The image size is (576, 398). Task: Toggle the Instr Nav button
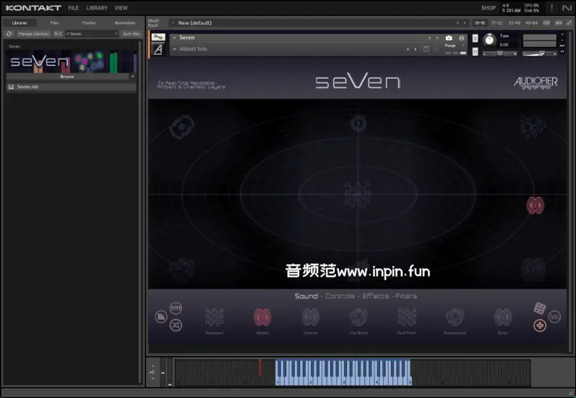pos(131,33)
